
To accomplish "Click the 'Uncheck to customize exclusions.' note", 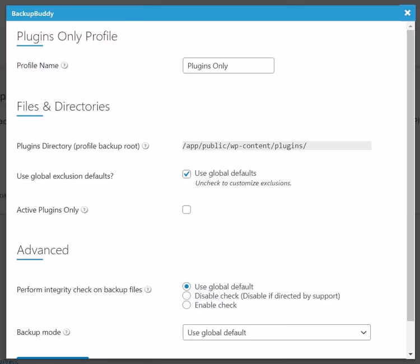I will [x=243, y=183].
